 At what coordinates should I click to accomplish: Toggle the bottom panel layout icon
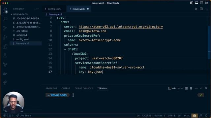196,3
